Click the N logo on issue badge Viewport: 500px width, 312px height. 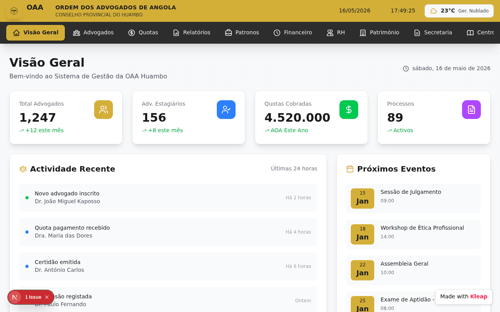(14, 297)
